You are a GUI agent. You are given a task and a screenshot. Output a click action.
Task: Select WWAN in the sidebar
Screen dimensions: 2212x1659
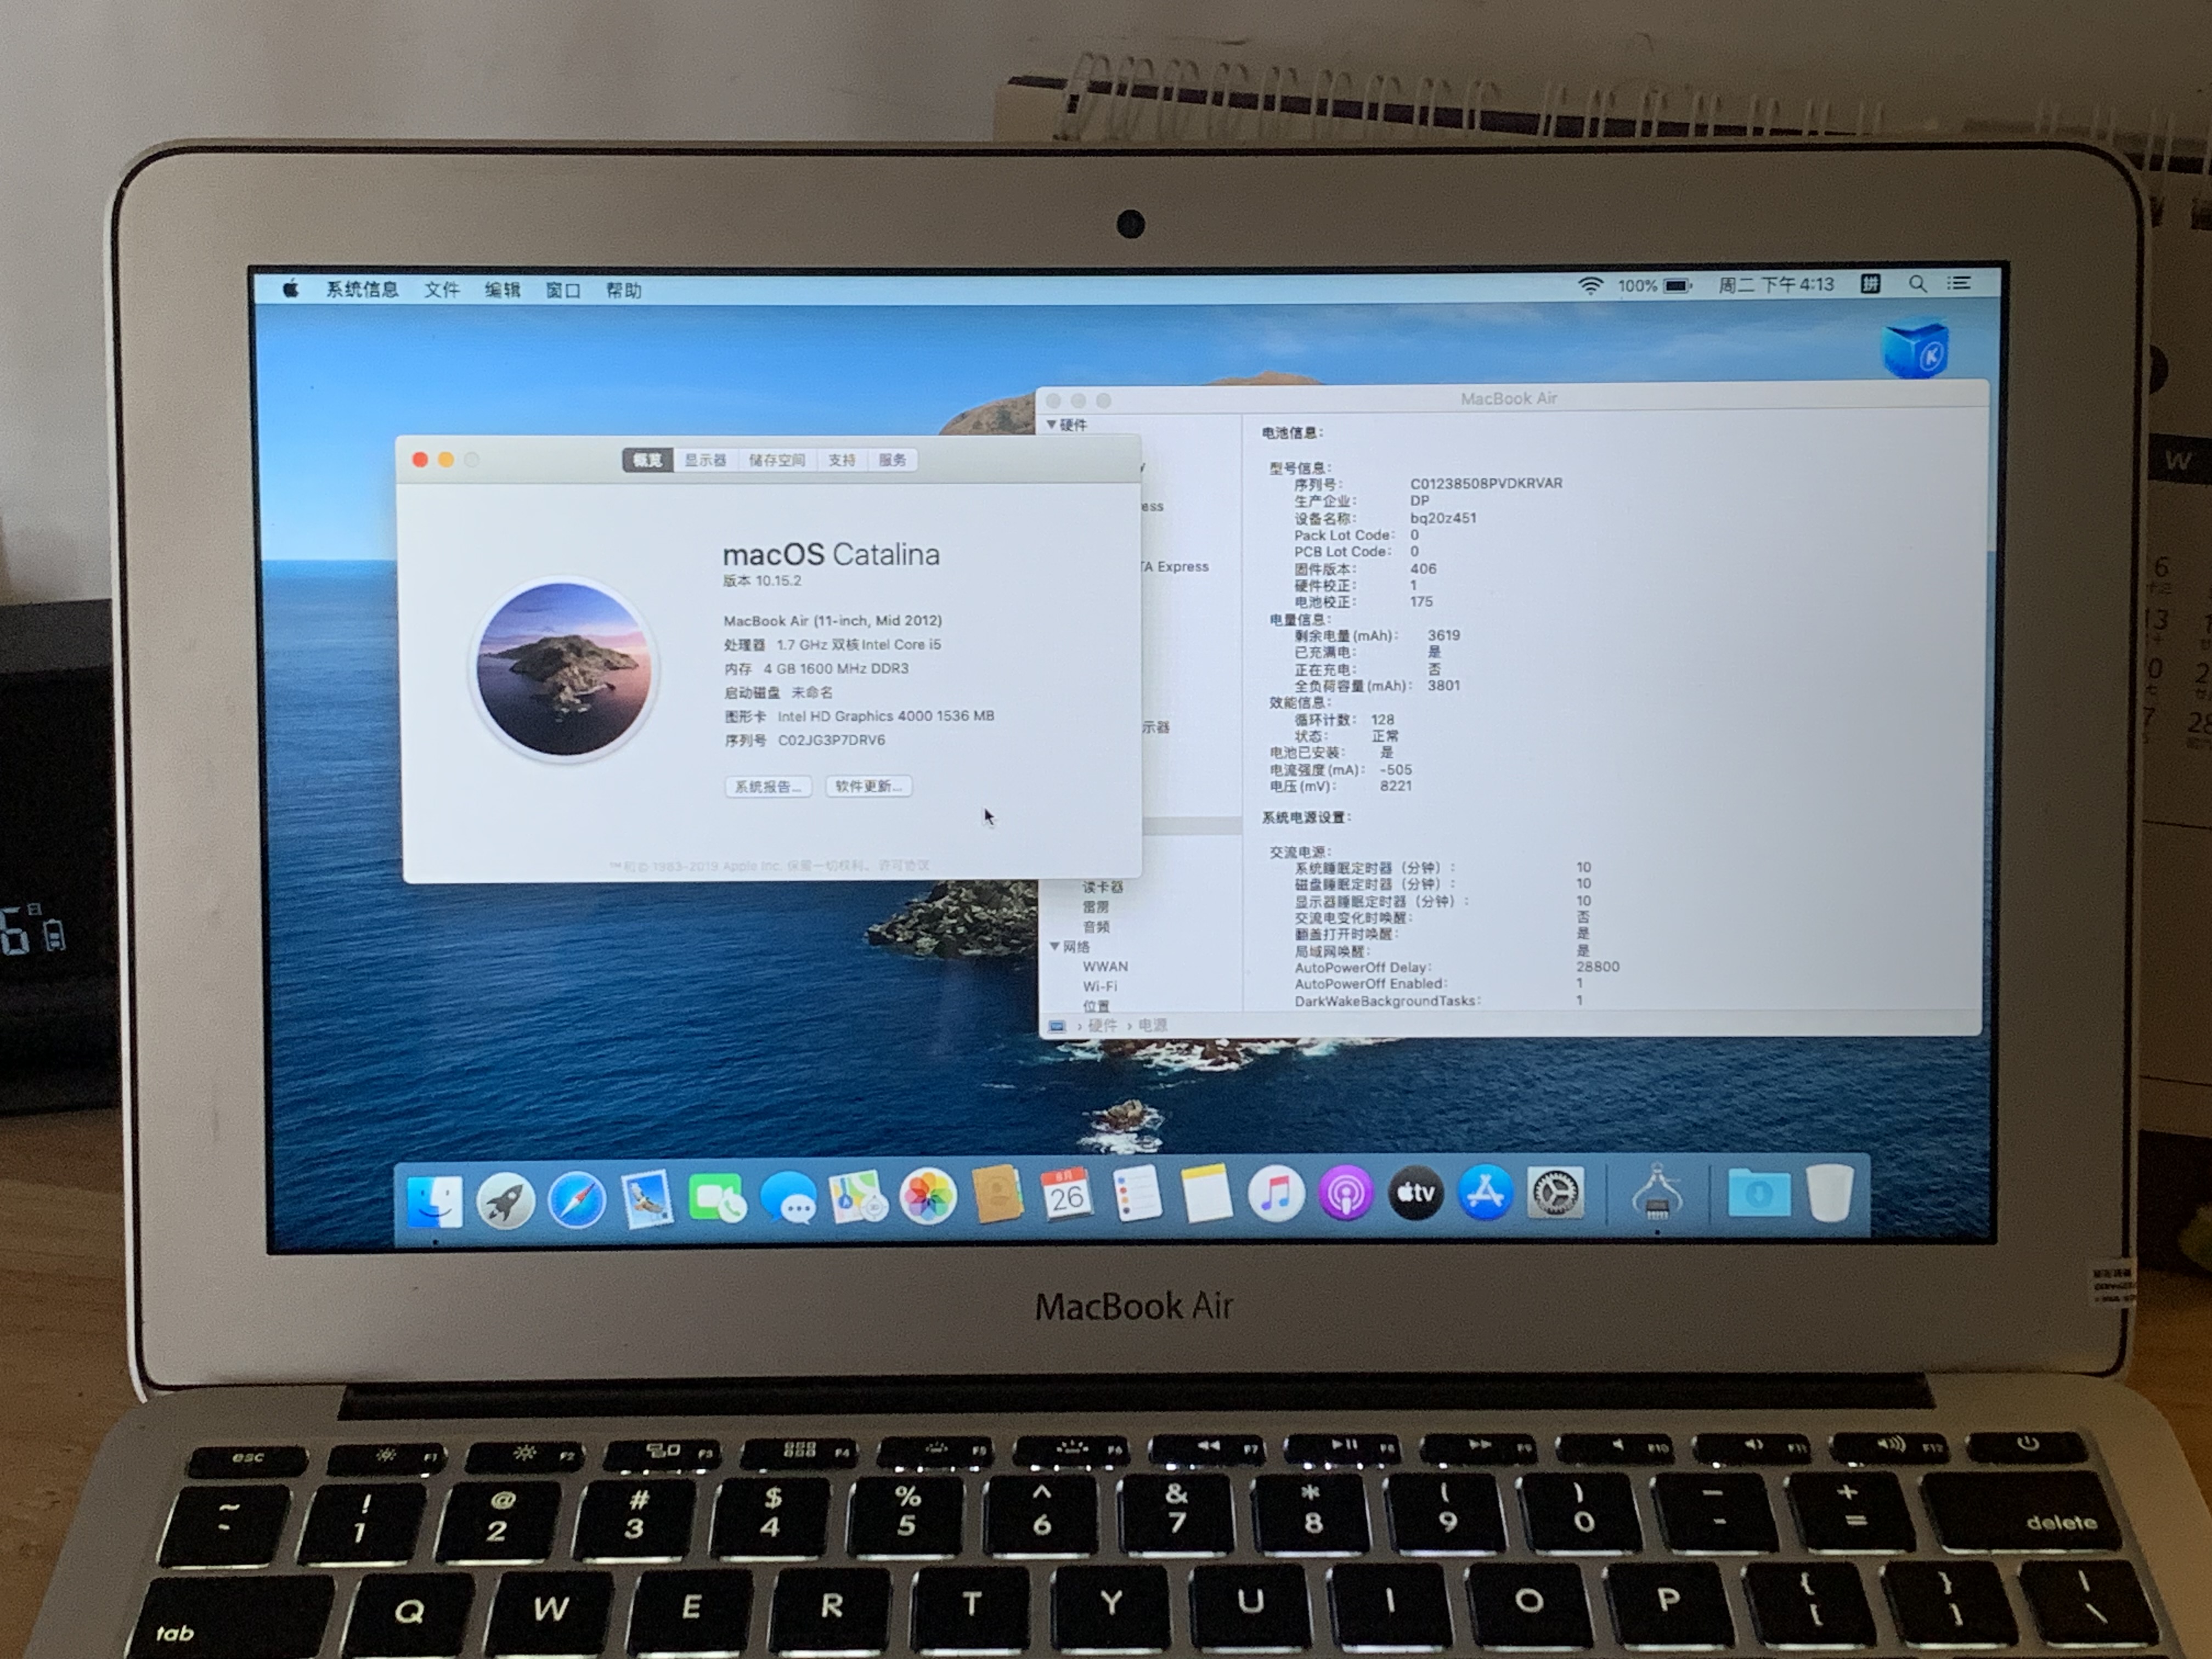(1105, 966)
